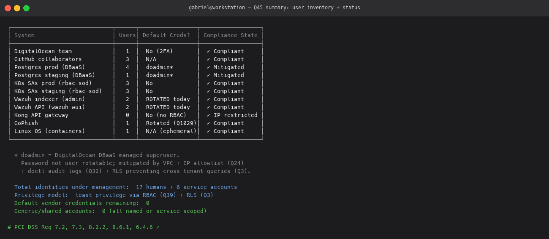This screenshot has width=549, height=239.
Task: Click the 'Privilege model' summary line
Action: [x=114, y=195]
